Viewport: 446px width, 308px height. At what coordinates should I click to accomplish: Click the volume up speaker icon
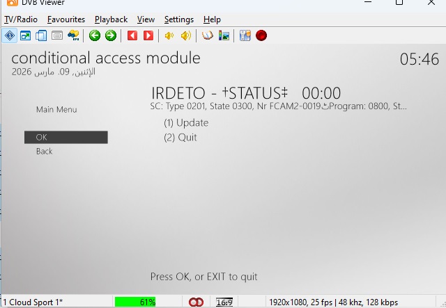[185, 35]
